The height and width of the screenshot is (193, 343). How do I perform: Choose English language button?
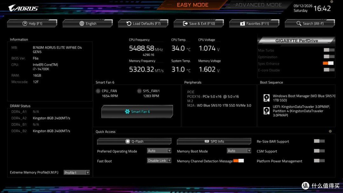[x=88, y=23]
